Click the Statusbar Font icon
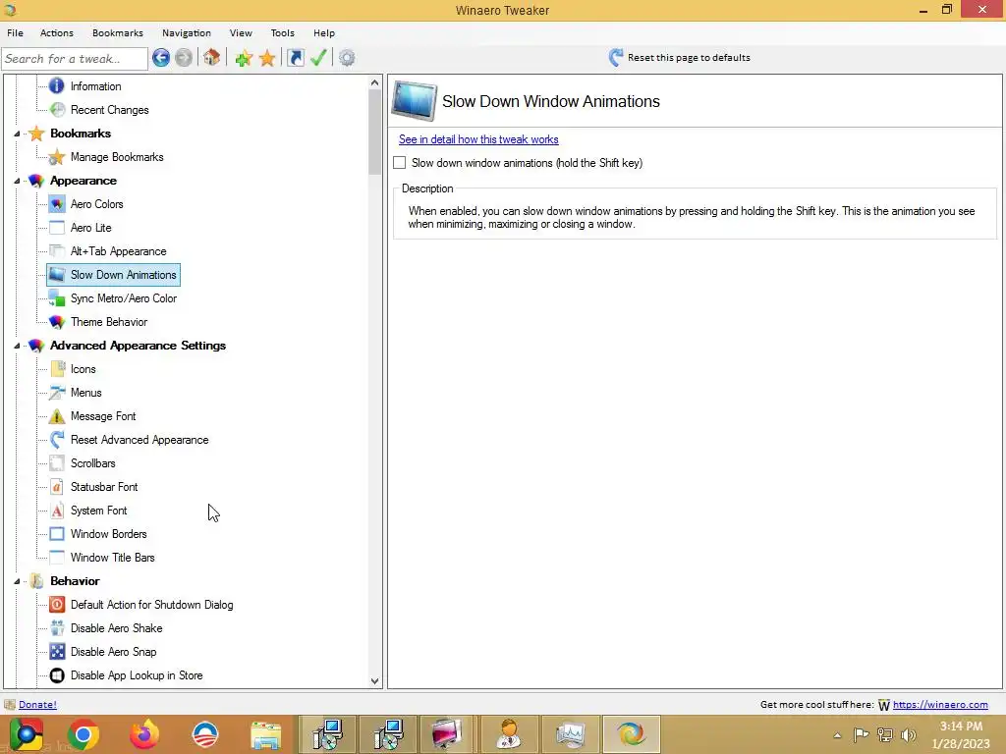The height and width of the screenshot is (754, 1006). click(57, 487)
